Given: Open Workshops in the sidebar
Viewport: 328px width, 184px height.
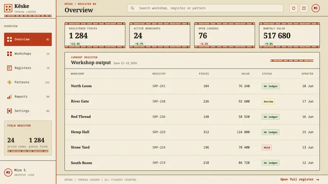Looking at the screenshot, I should click(x=28, y=54).
